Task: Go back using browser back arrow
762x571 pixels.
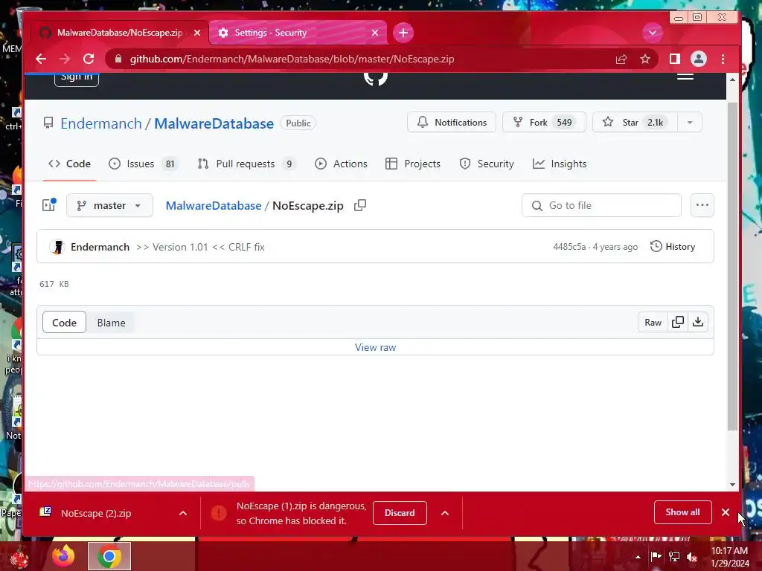Action: coord(41,59)
